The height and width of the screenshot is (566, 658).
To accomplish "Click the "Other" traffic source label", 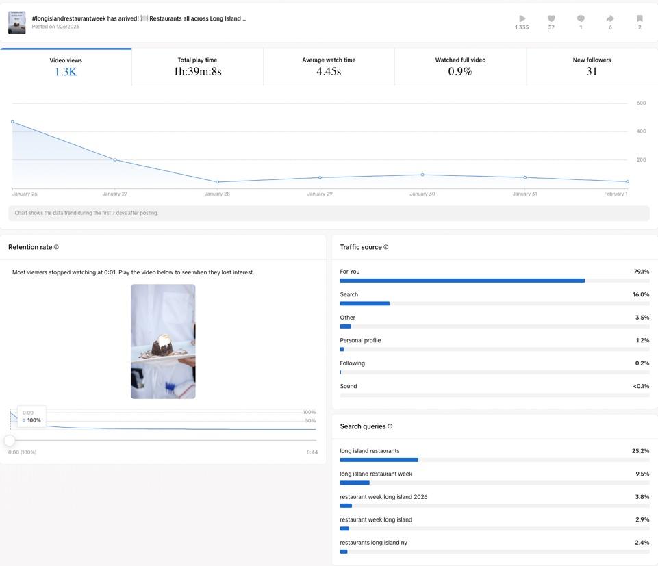I will tap(347, 318).
